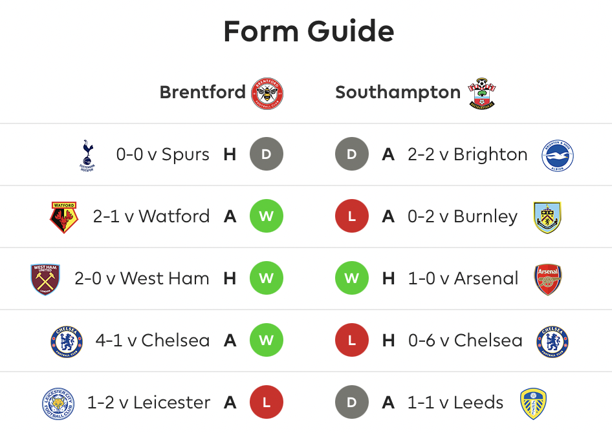The width and height of the screenshot is (612, 433).
Task: Click the Brentford team name heading
Action: (202, 92)
